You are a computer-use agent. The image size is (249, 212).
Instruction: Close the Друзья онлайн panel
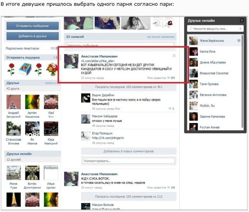242,20
